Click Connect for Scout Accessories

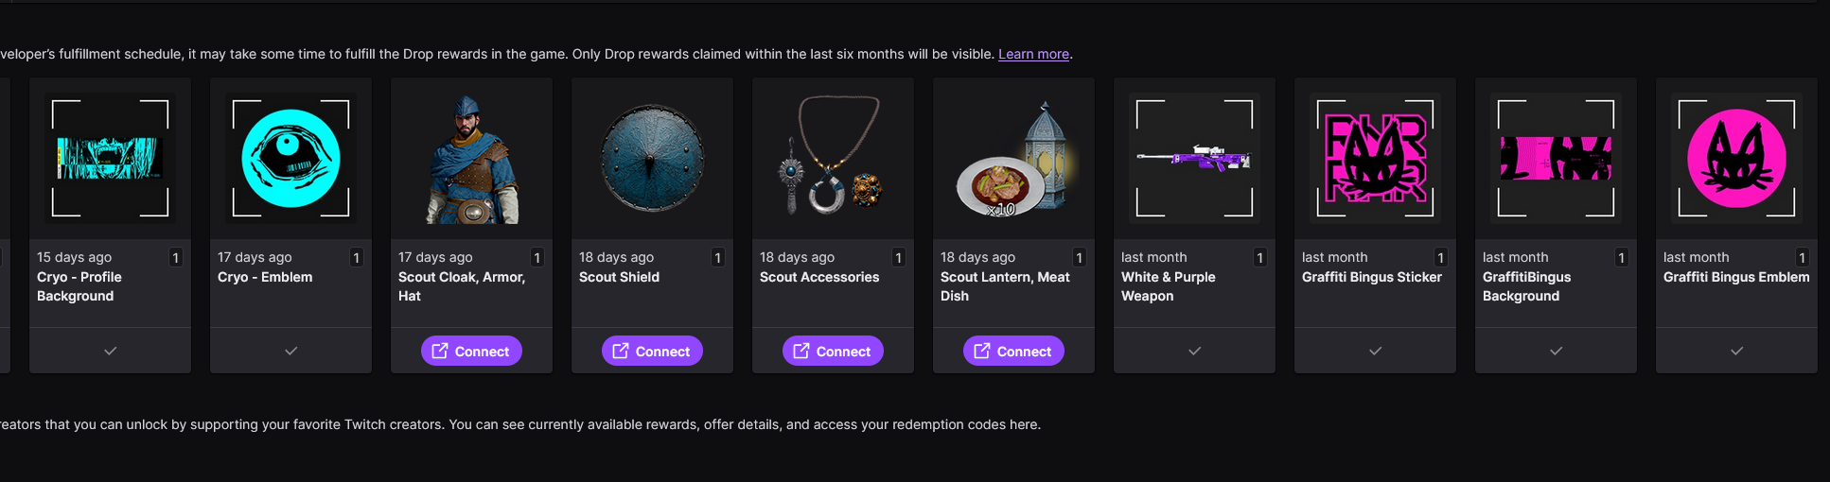(x=833, y=351)
